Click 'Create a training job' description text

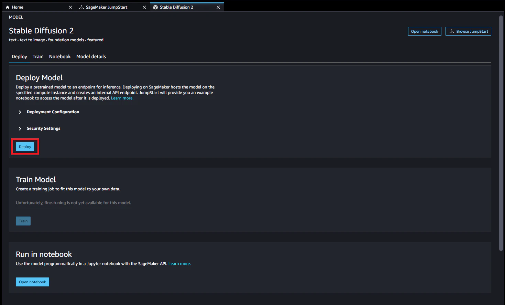tap(68, 189)
